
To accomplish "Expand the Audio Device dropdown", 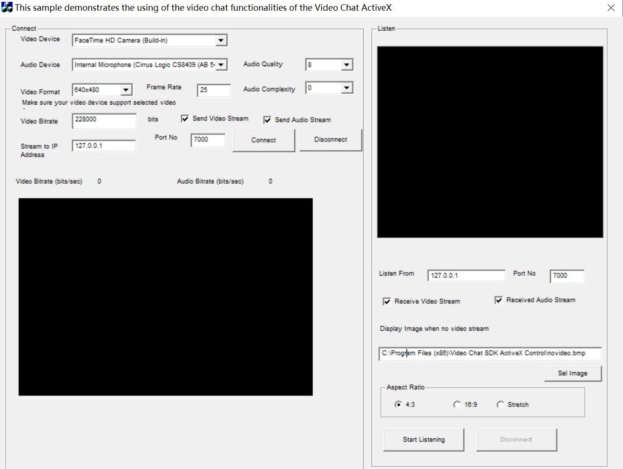I will point(221,65).
